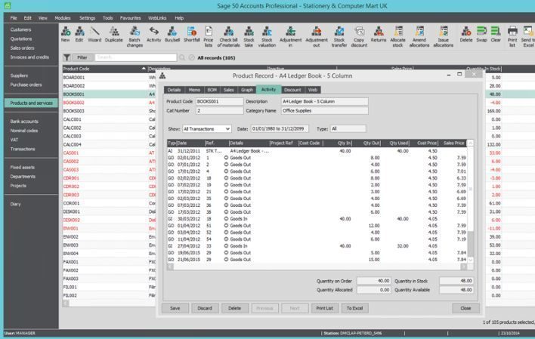Switch to the Details tab
This screenshot has width=535, height=339.
pyautogui.click(x=174, y=90)
